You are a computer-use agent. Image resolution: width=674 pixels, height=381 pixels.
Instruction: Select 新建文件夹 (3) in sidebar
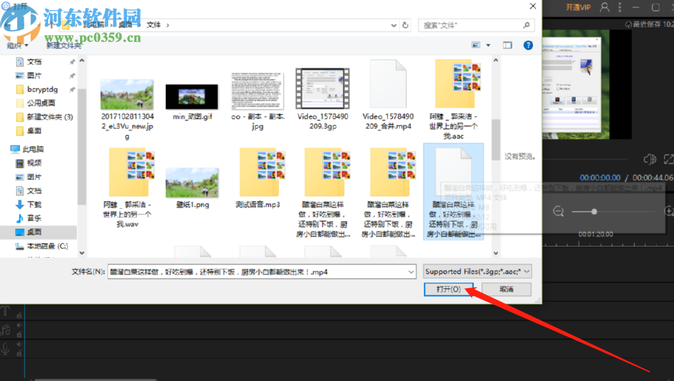(x=50, y=117)
